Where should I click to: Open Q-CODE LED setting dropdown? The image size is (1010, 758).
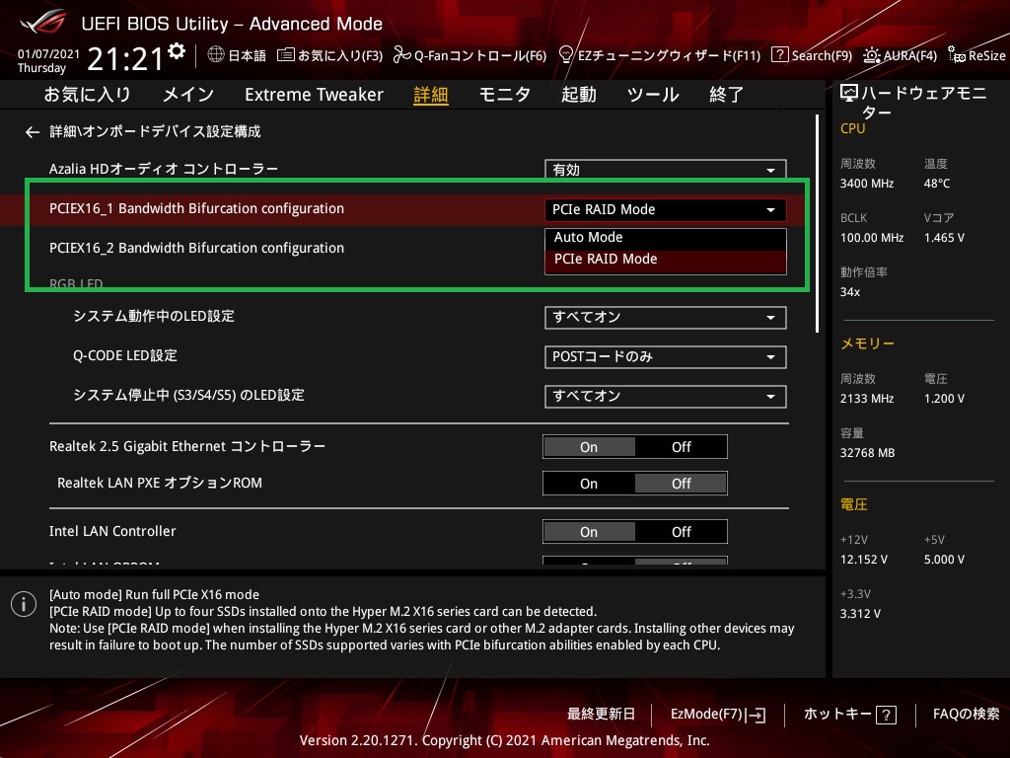point(666,357)
